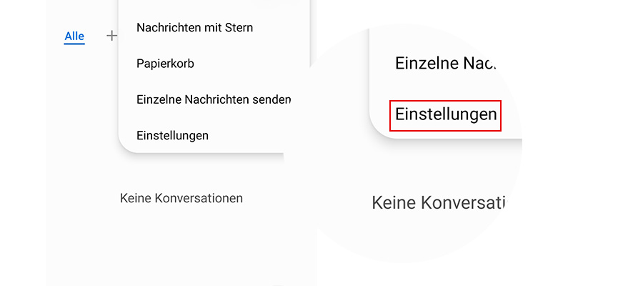628x286 pixels.
Task: Open Einstellungen in the small left menu
Action: [x=172, y=135]
